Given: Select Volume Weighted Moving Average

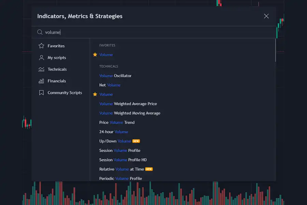Looking at the screenshot, I should (x=130, y=113).
